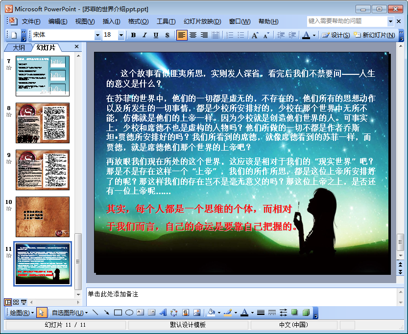408x334 pixels.
Task: Insert Clip Art
Action: tap(186, 312)
